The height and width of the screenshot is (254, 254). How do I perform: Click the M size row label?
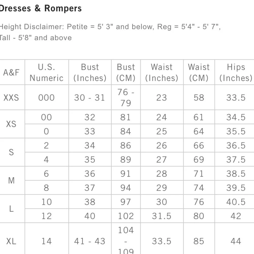coord(11,181)
